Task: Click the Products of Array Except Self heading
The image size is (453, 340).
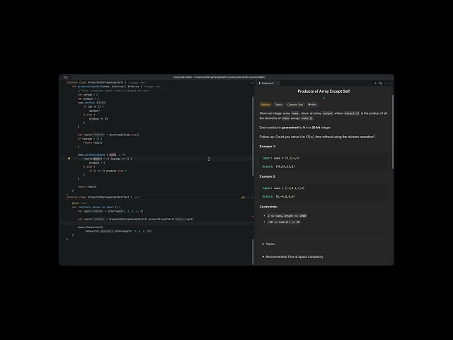Action: tap(323, 91)
